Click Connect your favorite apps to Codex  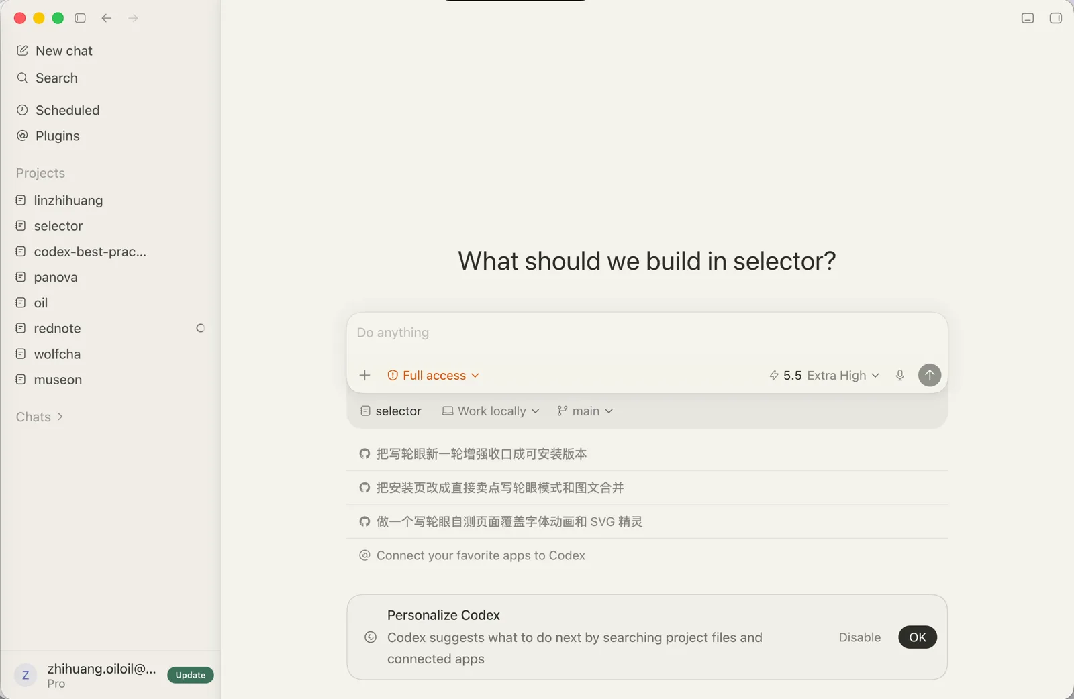[x=647, y=555]
